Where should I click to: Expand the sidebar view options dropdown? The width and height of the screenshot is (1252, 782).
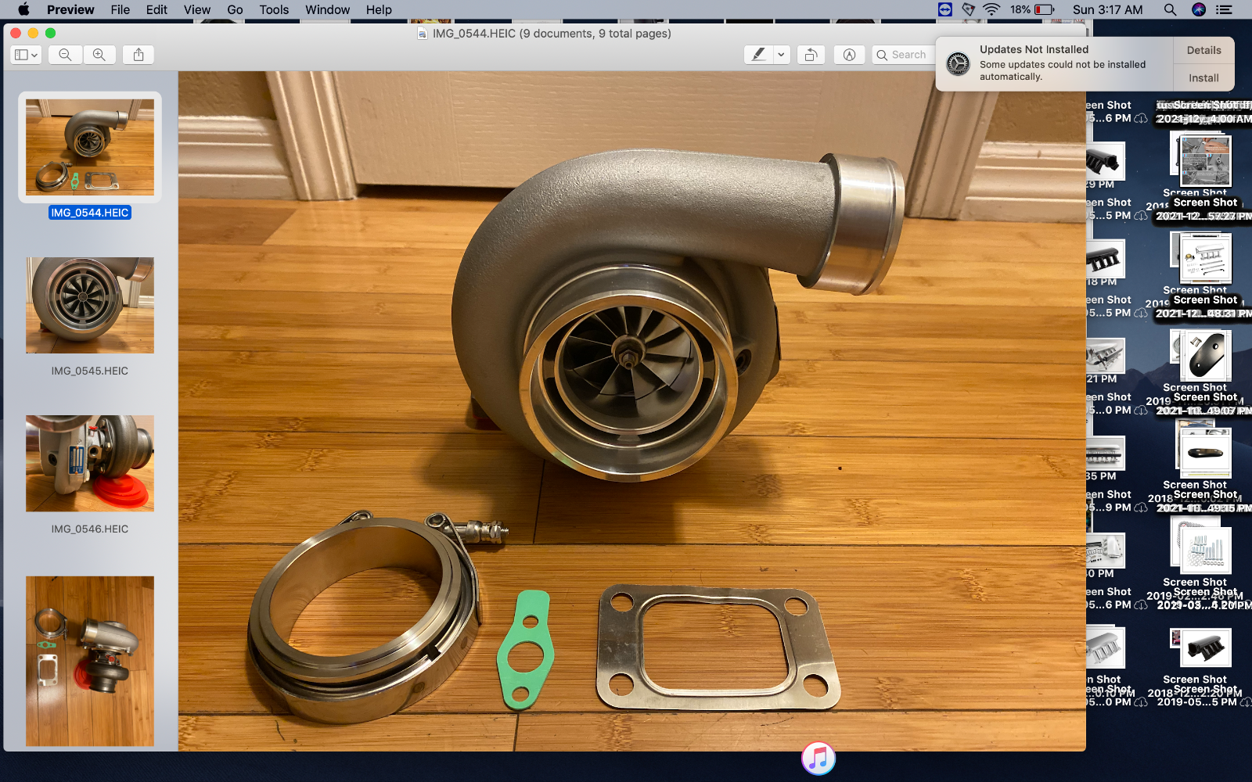26,55
